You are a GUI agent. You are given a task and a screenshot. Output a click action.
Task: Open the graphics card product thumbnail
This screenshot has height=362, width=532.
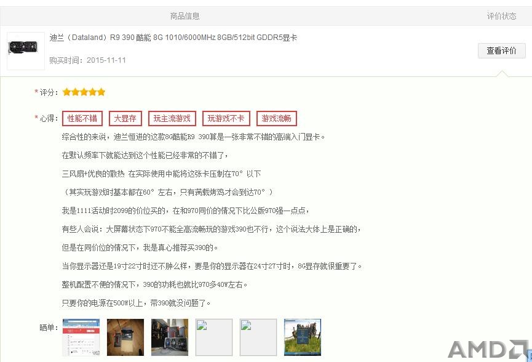tap(26, 51)
